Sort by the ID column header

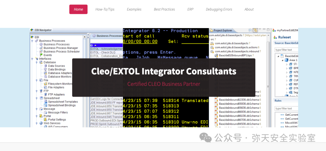click(x=107, y=45)
